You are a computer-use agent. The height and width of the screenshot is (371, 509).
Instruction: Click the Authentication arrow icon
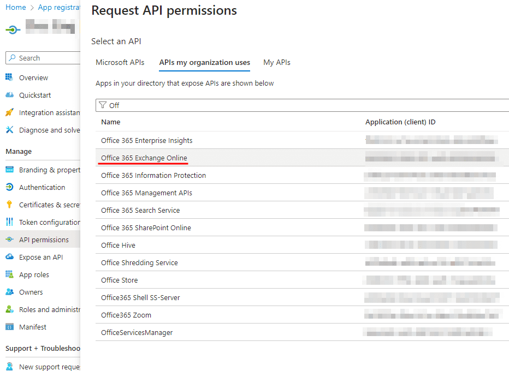[x=9, y=187]
